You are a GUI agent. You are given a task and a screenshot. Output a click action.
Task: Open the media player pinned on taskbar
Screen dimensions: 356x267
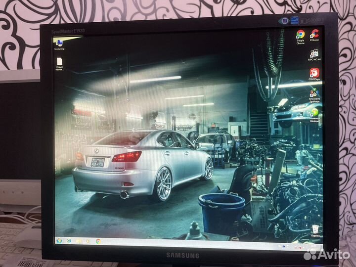[89, 241]
